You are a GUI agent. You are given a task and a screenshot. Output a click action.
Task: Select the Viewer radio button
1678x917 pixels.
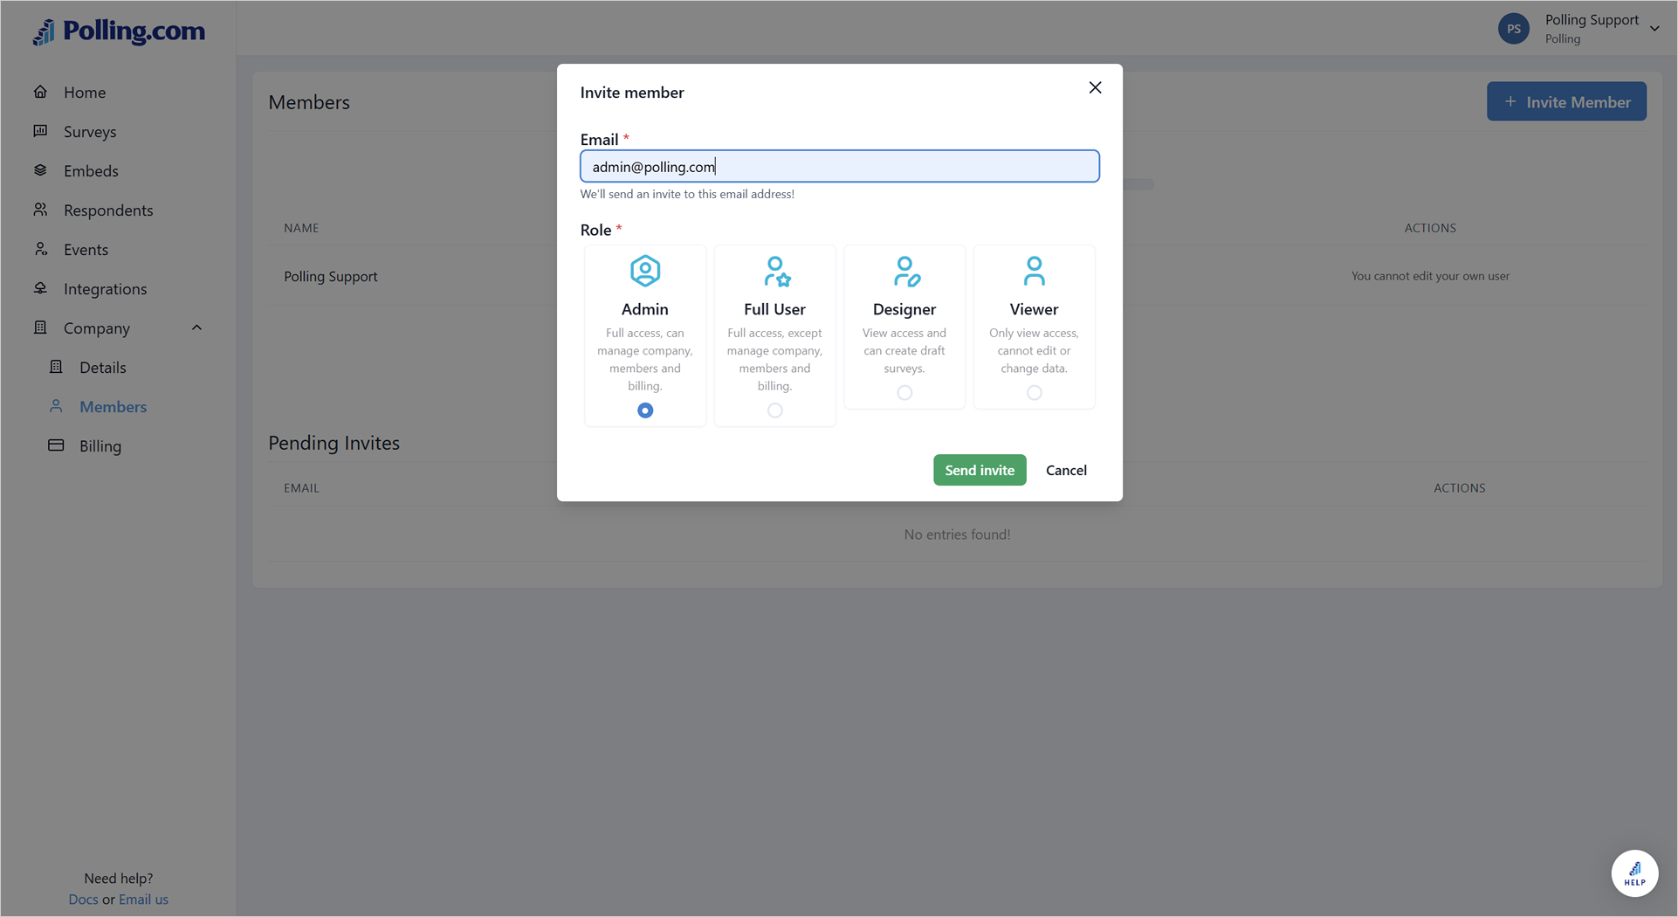[x=1034, y=393]
